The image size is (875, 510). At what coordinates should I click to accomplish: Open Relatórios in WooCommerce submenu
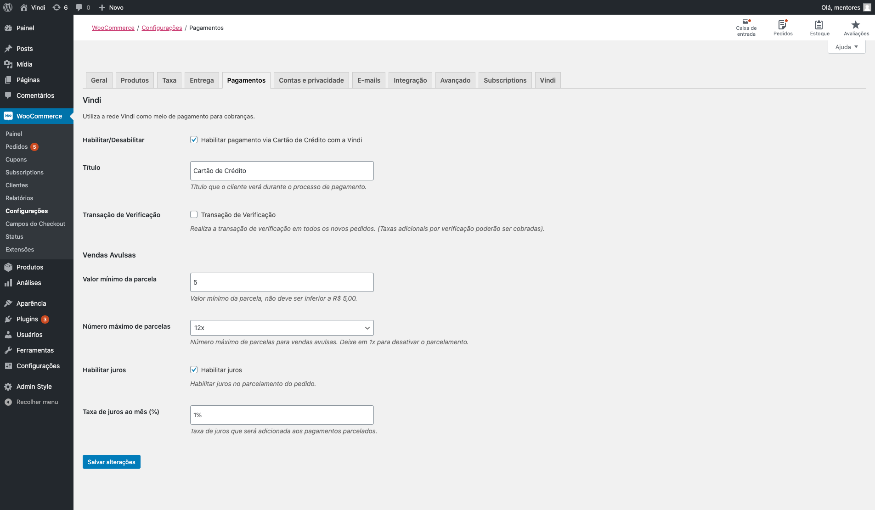coord(19,198)
